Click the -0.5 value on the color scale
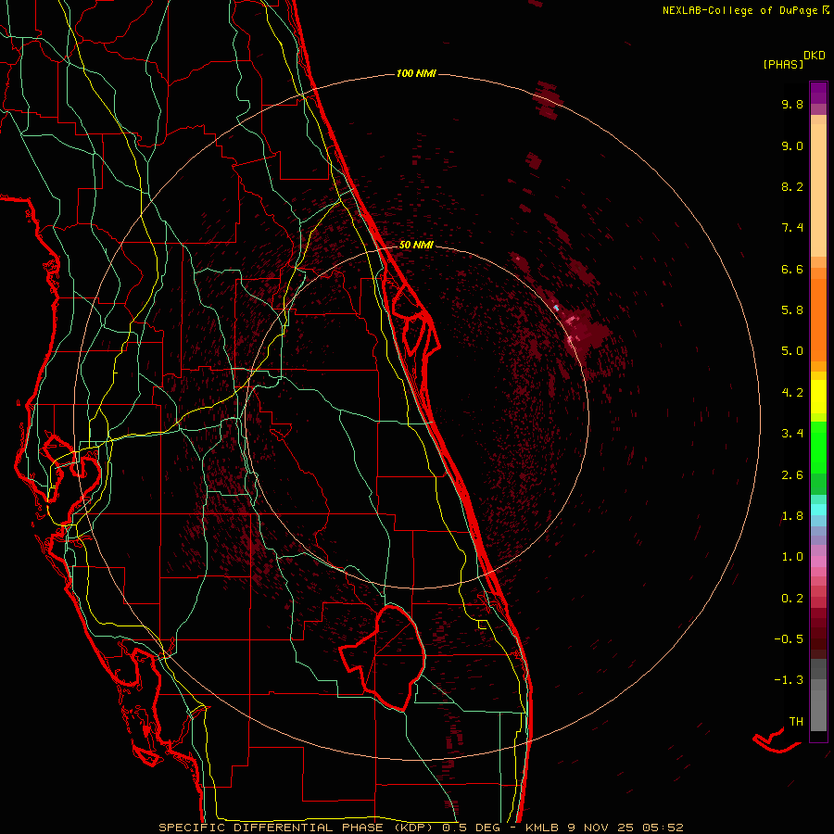Viewport: 834px width, 834px height. point(789,639)
